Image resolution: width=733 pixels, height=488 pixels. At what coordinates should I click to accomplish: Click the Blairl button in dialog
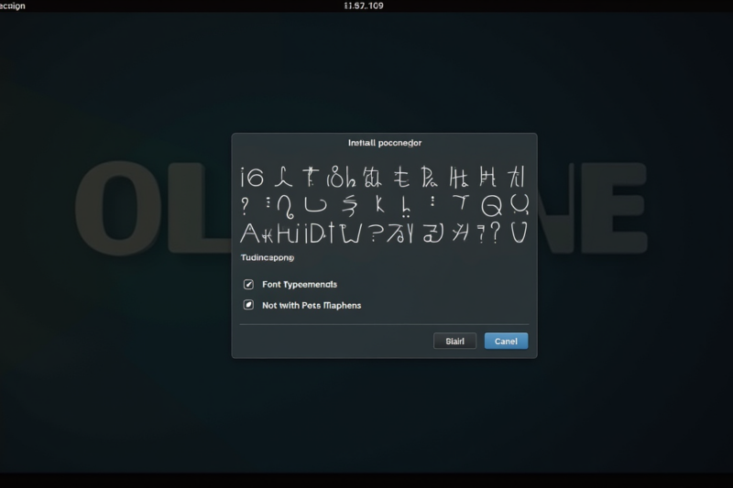[x=454, y=341]
